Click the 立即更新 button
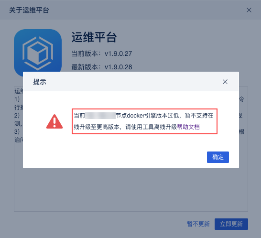Viewport: 261px width, 238px height. click(x=231, y=224)
